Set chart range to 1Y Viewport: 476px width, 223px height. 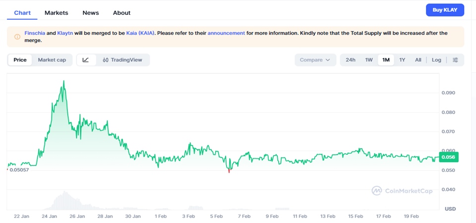point(402,60)
